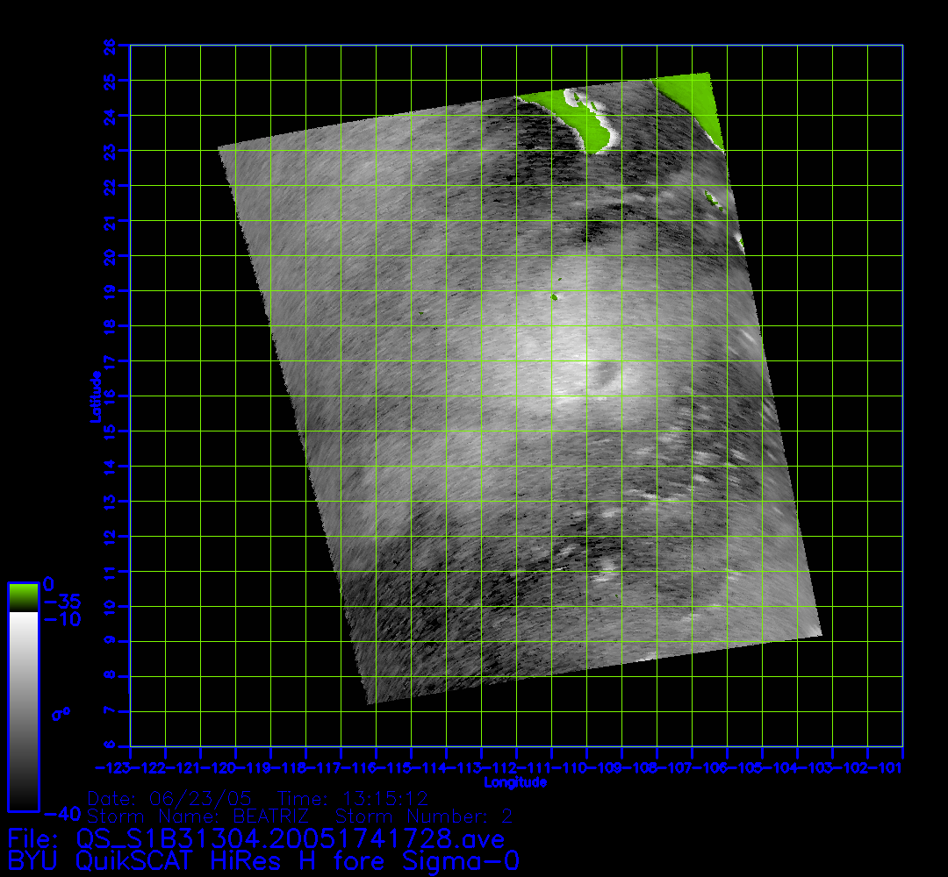Click the dark storm eye in the image

(604, 375)
